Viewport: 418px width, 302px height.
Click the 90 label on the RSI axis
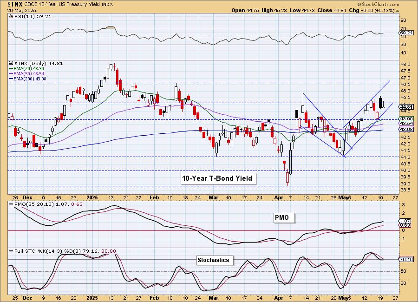[x=403, y=20]
